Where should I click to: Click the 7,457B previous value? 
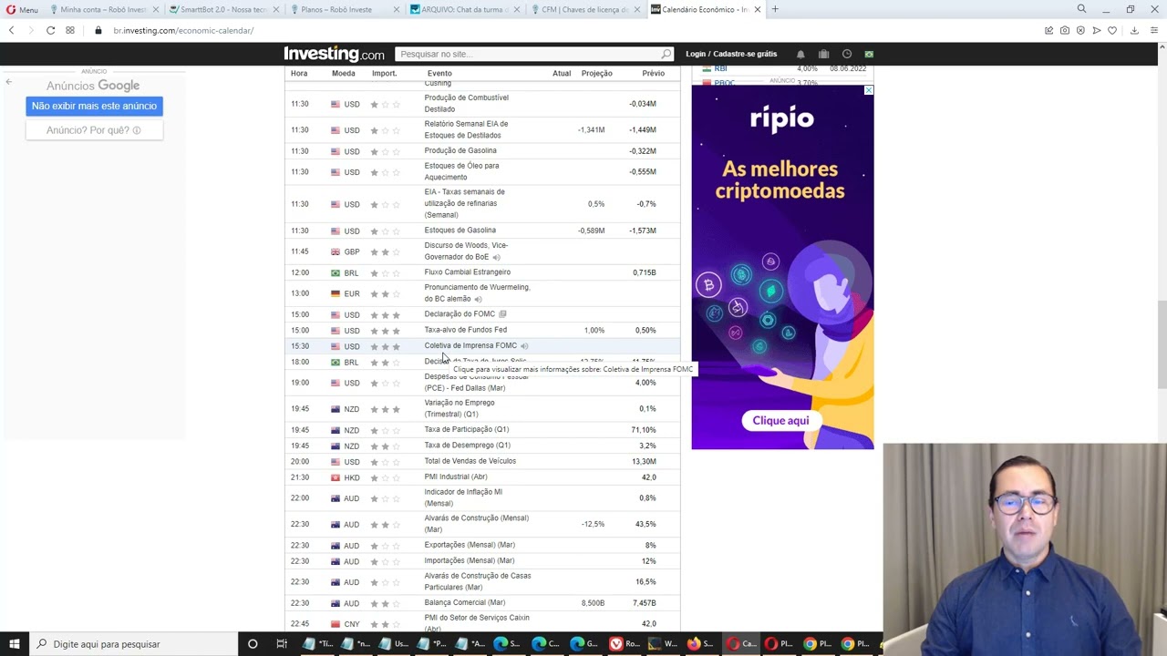coord(644,603)
